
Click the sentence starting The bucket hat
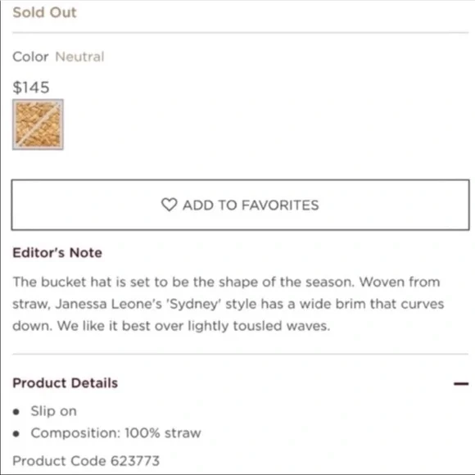(183, 282)
